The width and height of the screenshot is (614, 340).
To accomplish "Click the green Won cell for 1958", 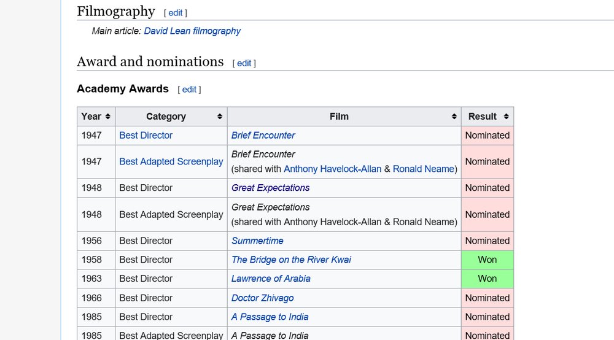I will [487, 260].
